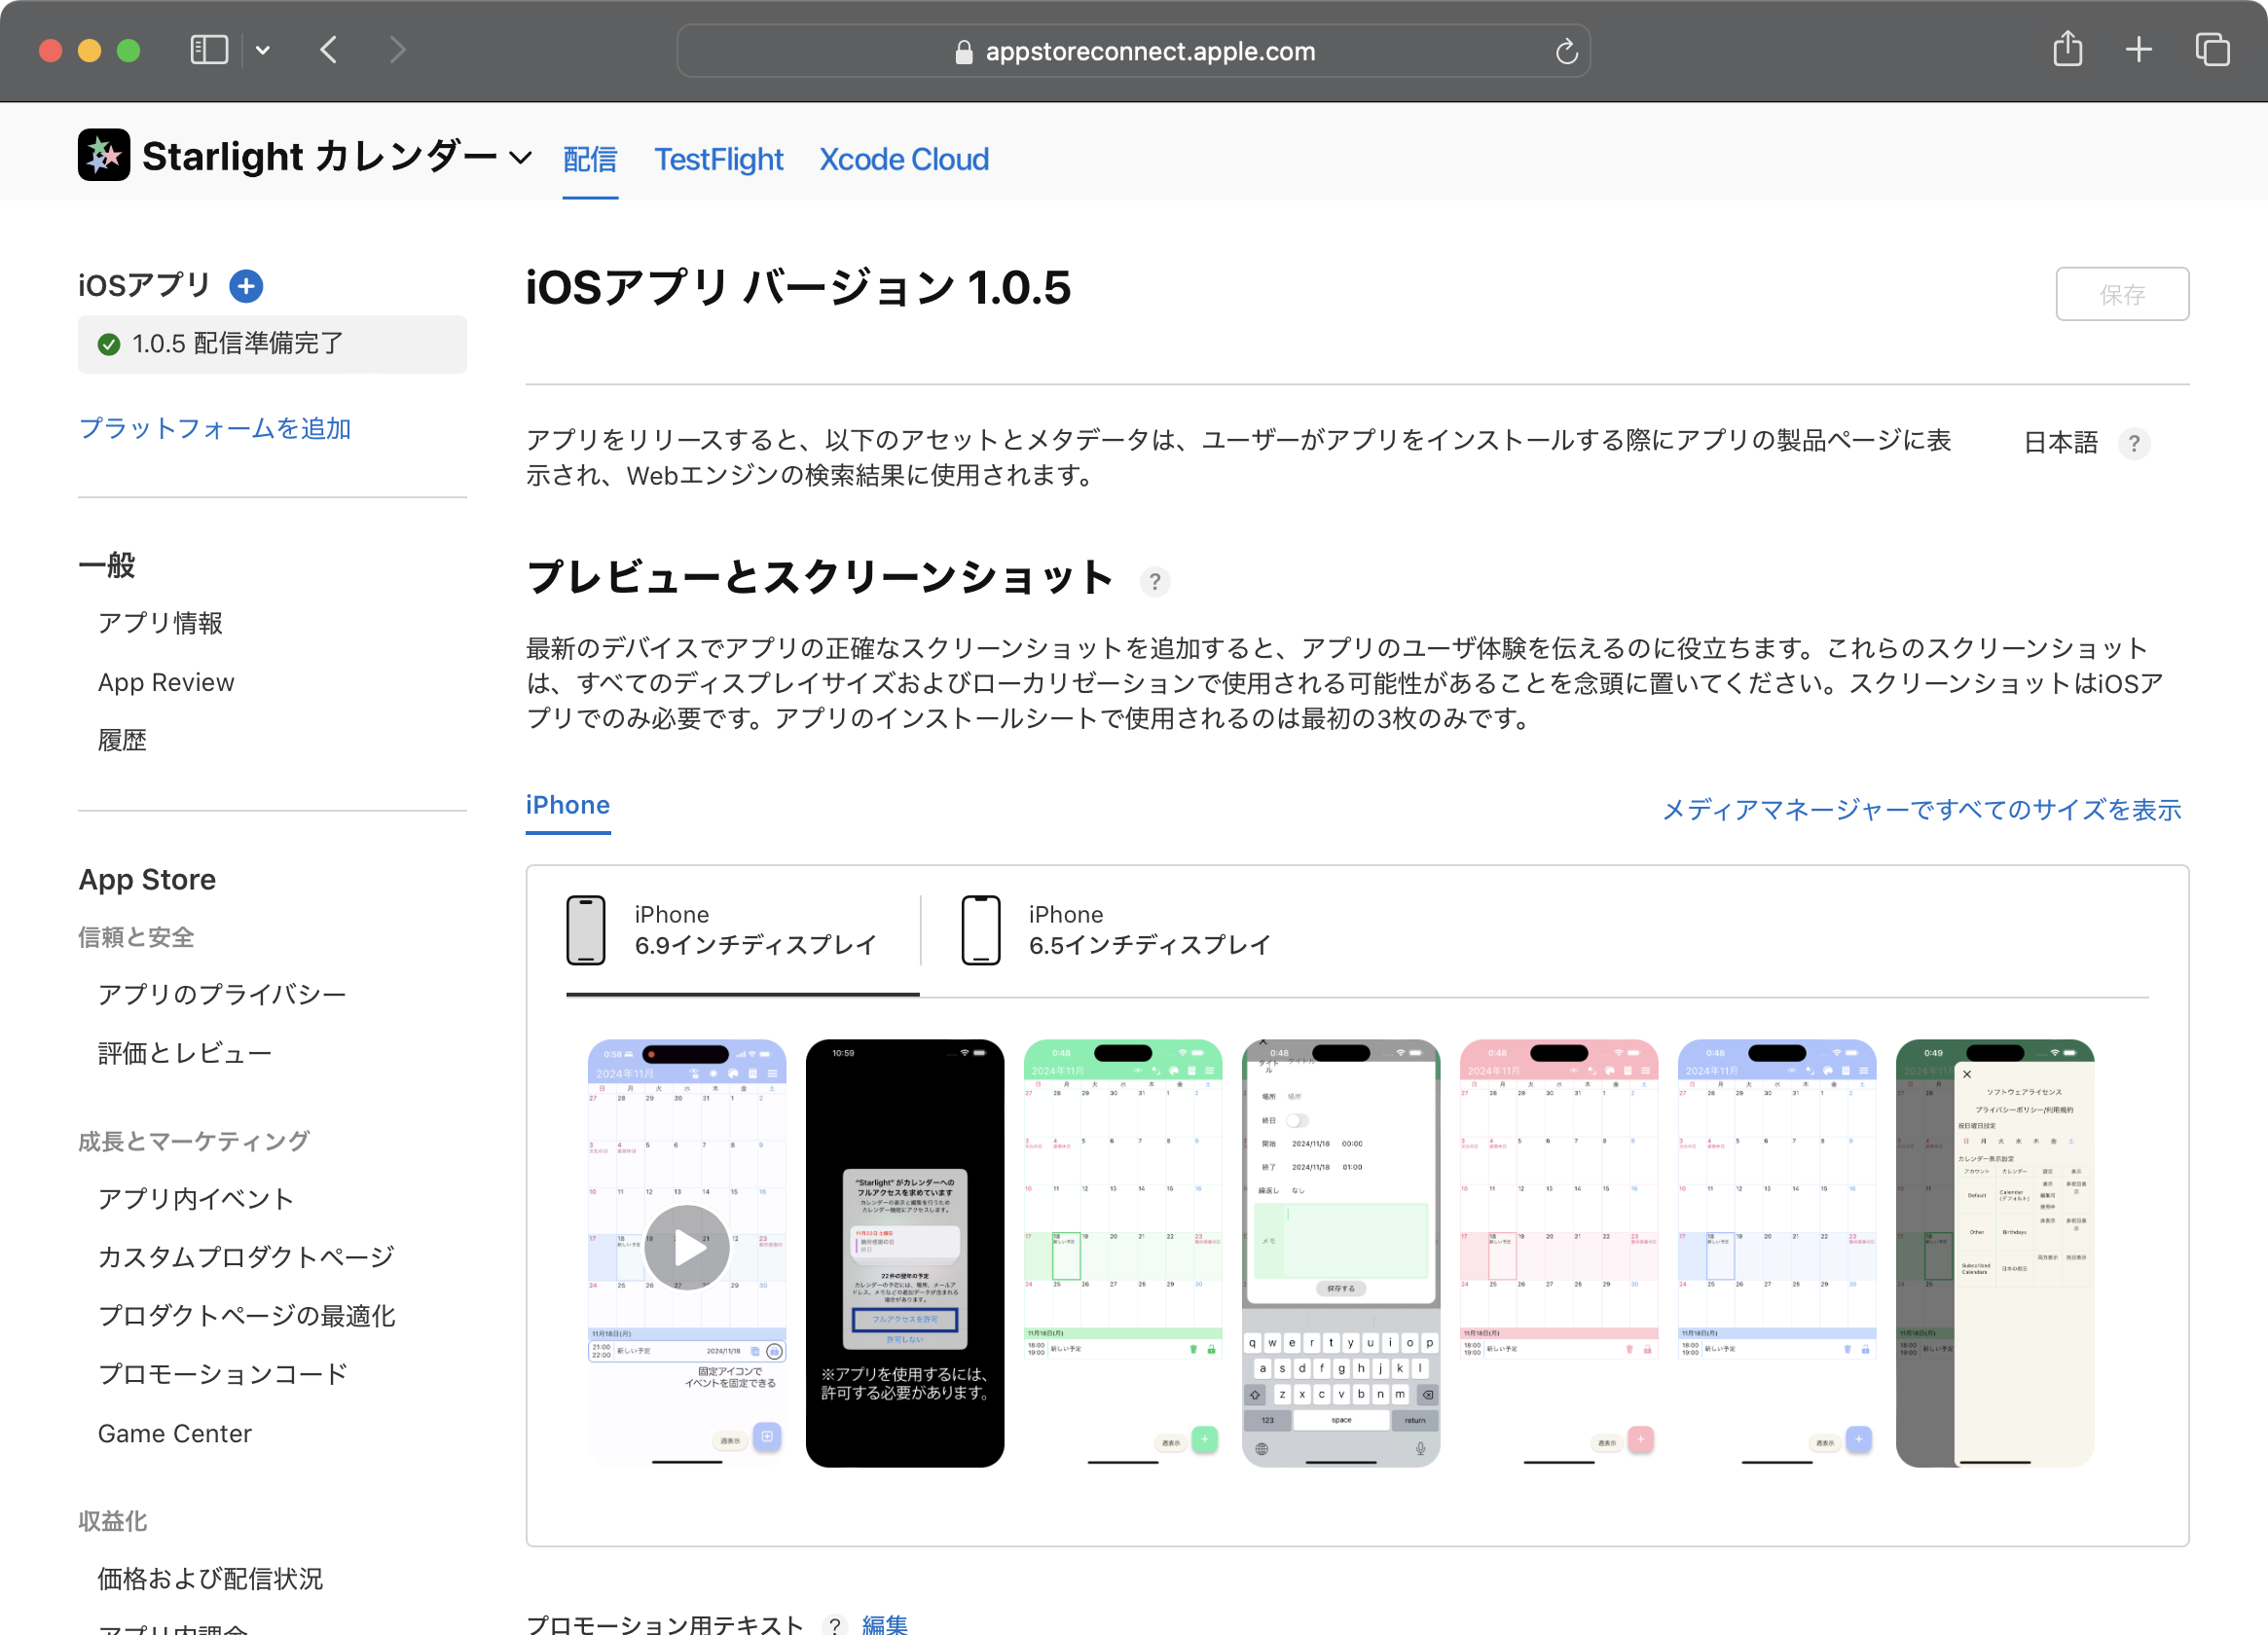Open the Xcode Cloud tab
The height and width of the screenshot is (1635, 2268).
(x=903, y=160)
